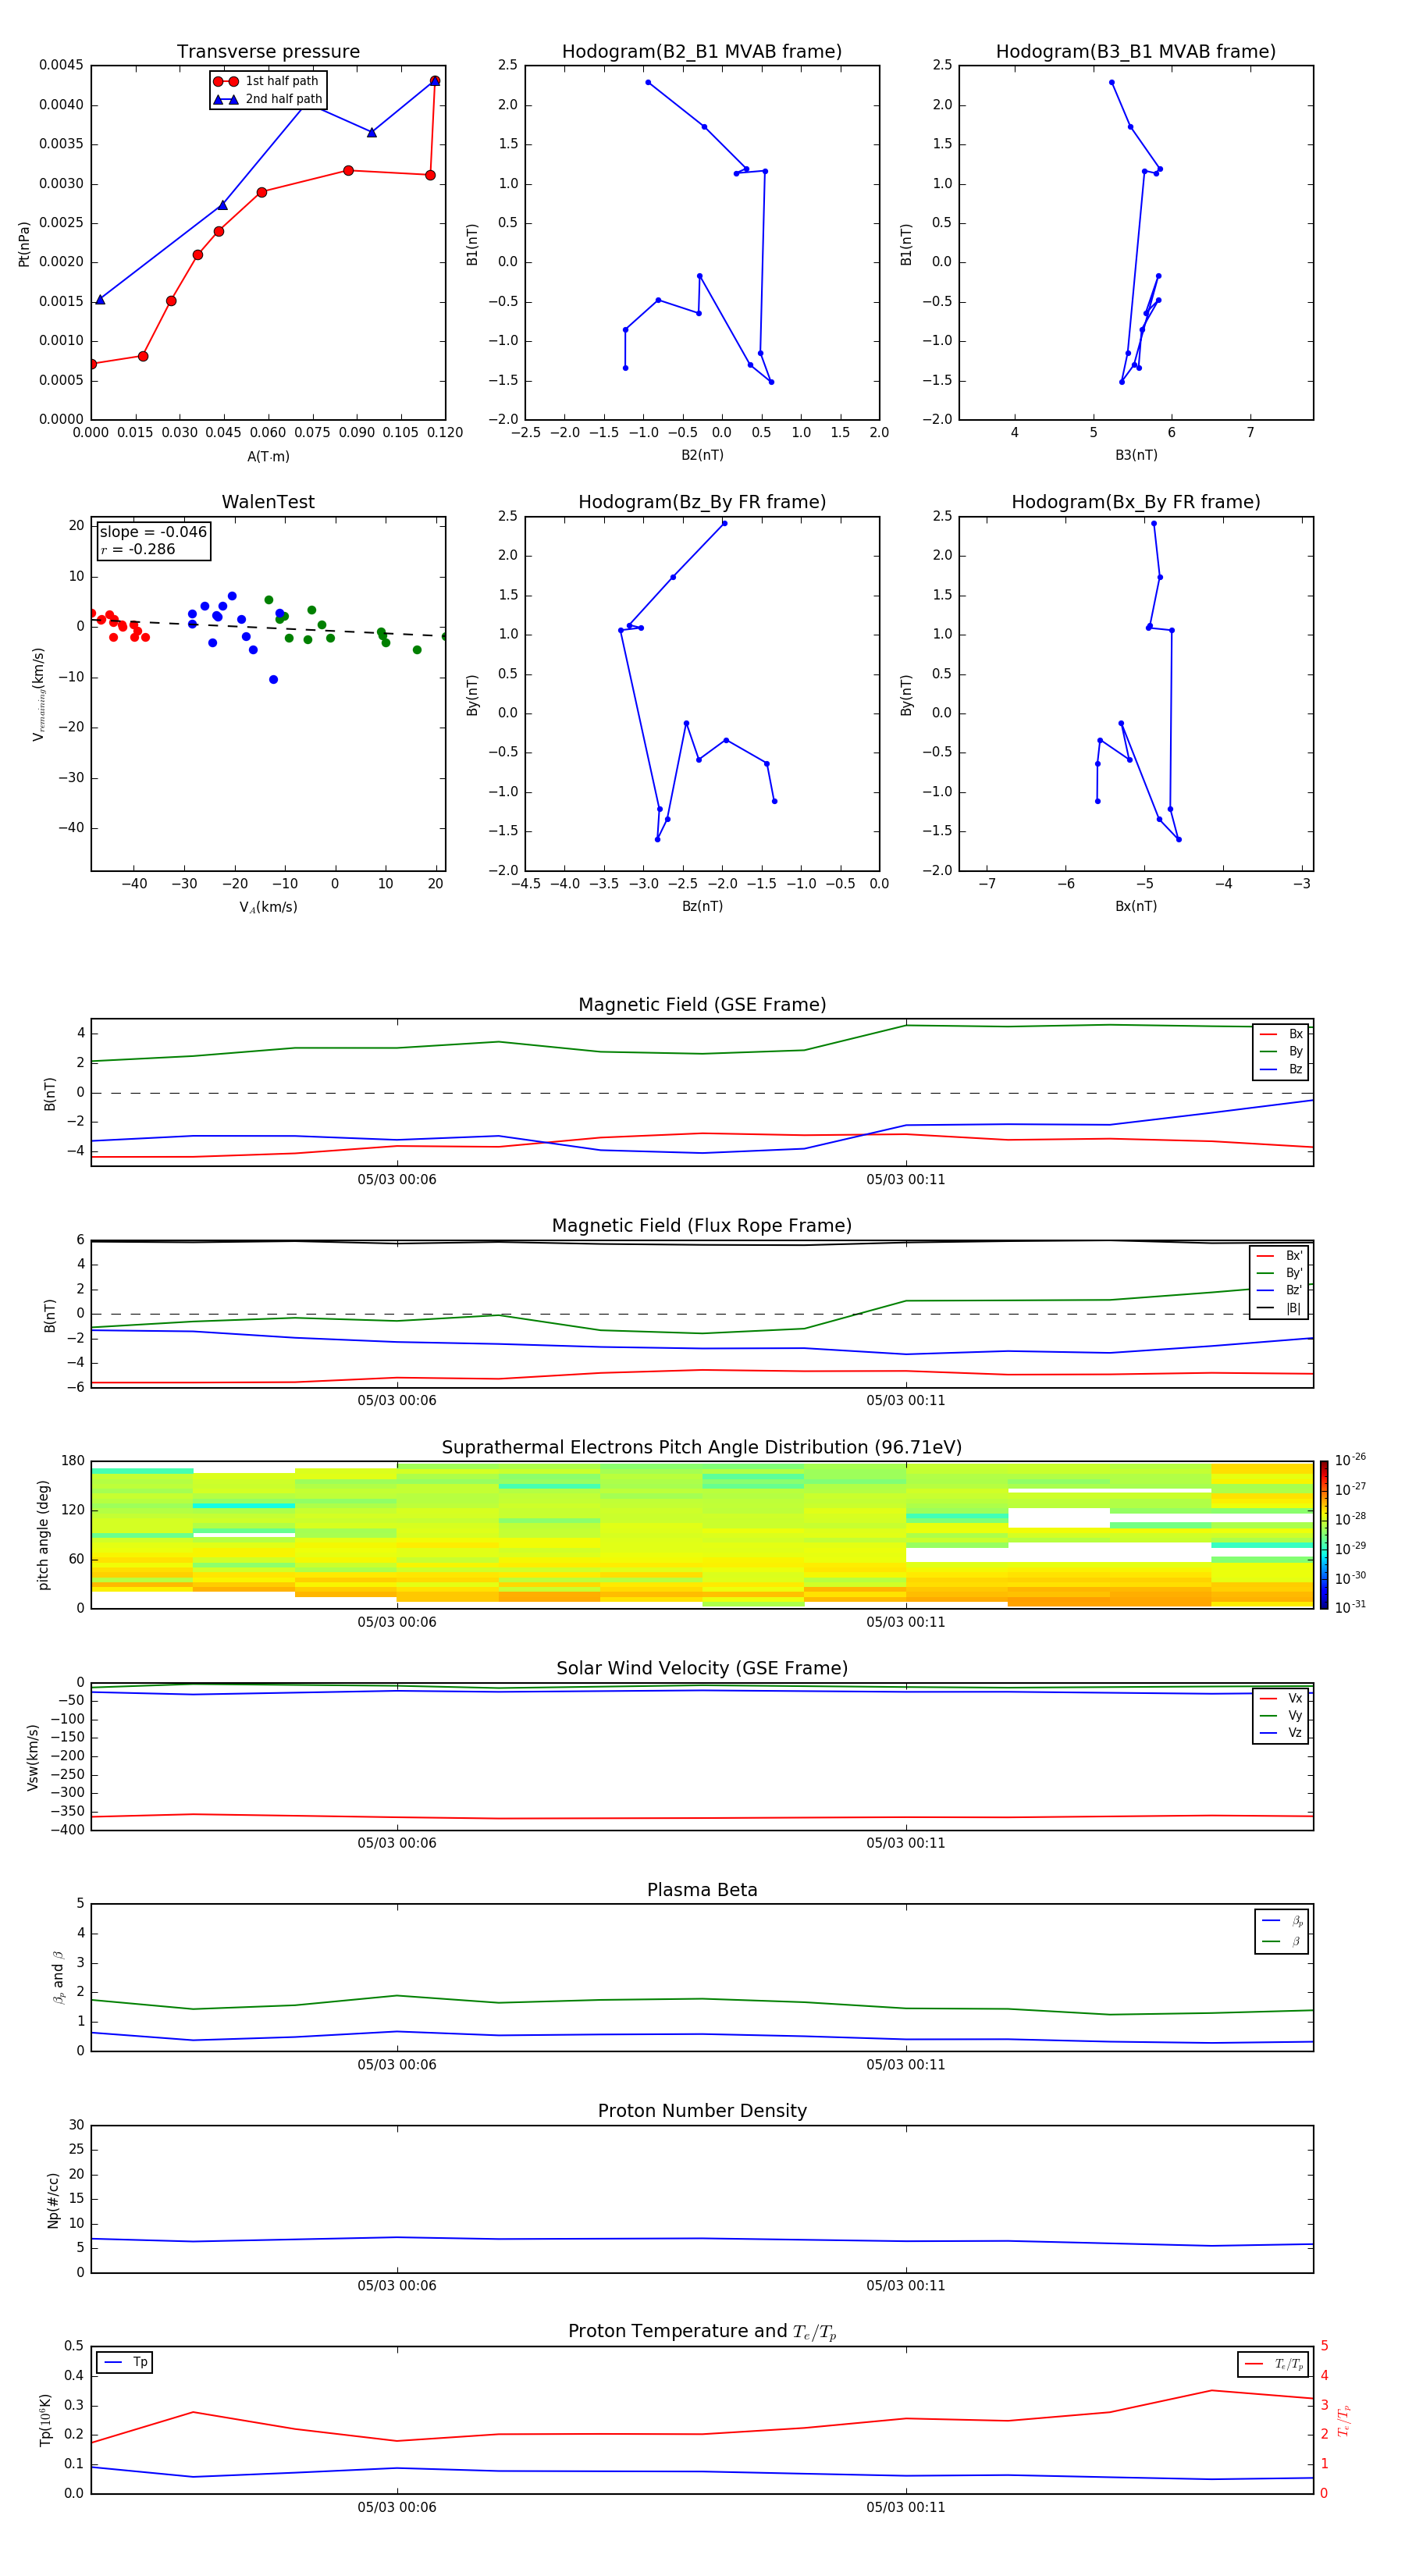Click 'Hodogram(Bx_By FR frame)' title

tap(1136, 502)
